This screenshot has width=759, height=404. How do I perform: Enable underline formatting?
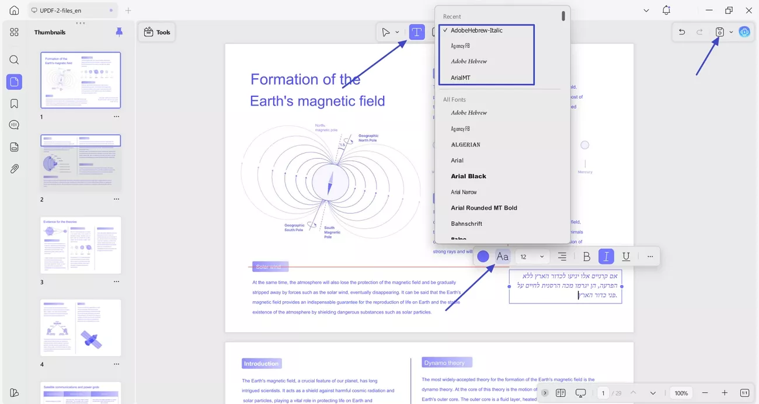click(x=626, y=256)
